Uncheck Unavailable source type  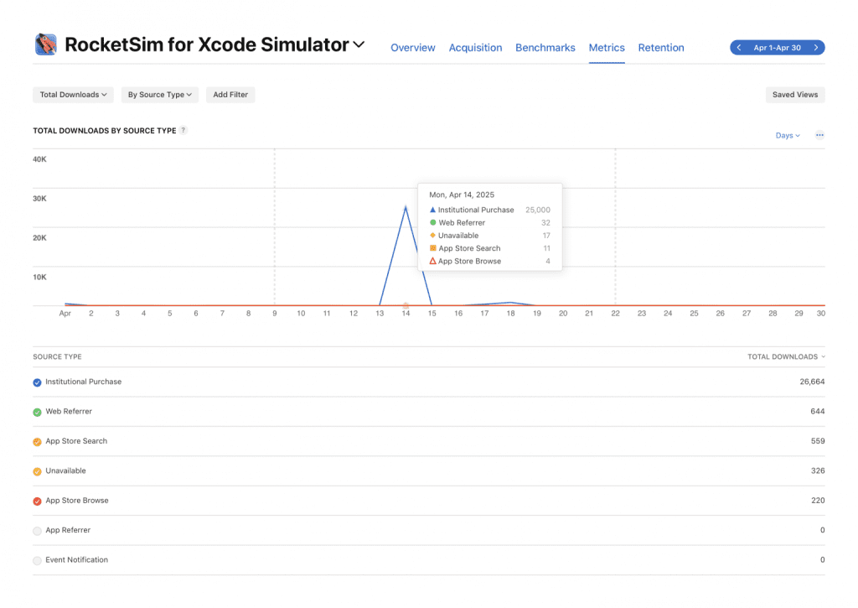click(x=37, y=471)
